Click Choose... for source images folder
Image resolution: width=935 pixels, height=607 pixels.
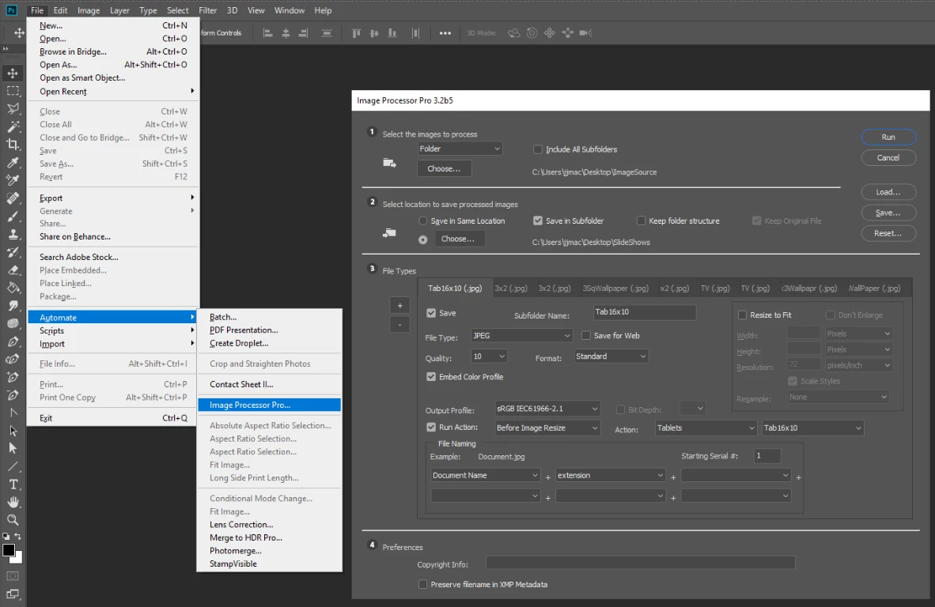coord(445,168)
